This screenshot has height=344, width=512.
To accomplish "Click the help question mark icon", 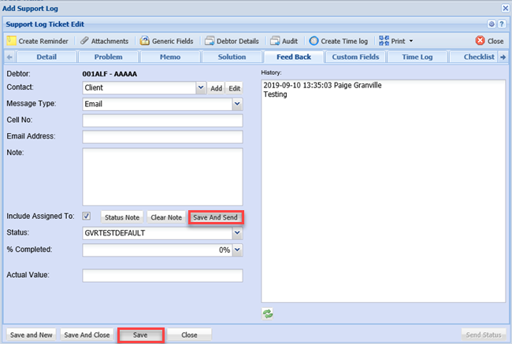I will click(502, 24).
